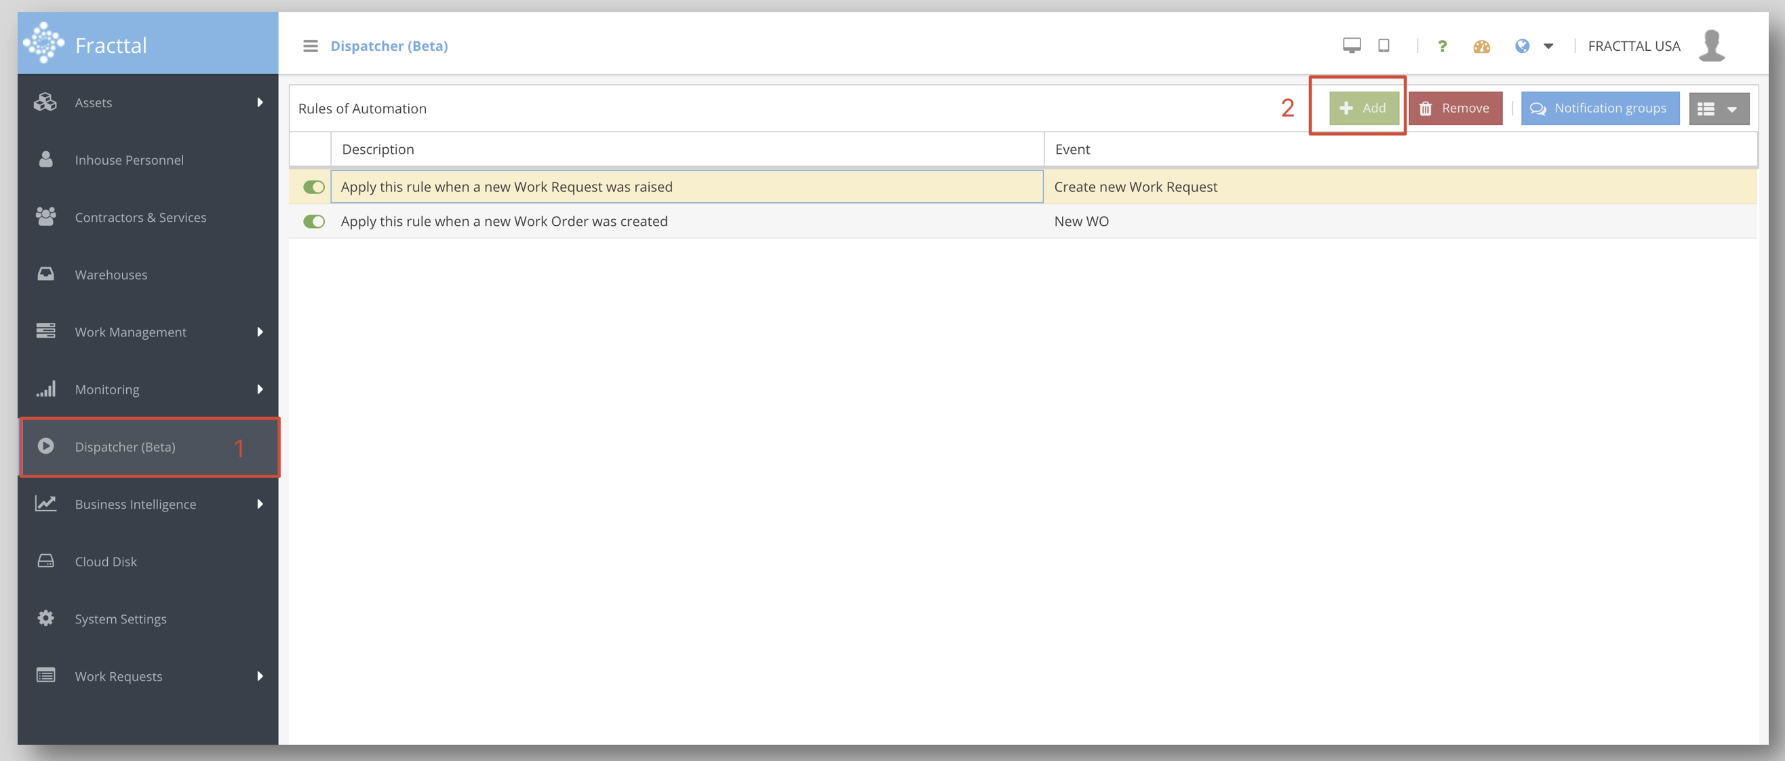Click the Notification groups button

[1599, 108]
